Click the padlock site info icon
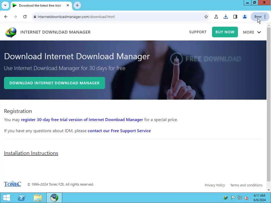This screenshot has width=271, height=203. 35,17
